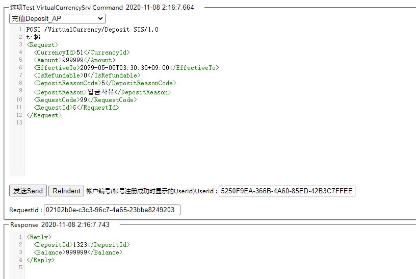Click the CurrencyId value 51 in request
Viewport: 416px width, 279px height.
pos(80,53)
